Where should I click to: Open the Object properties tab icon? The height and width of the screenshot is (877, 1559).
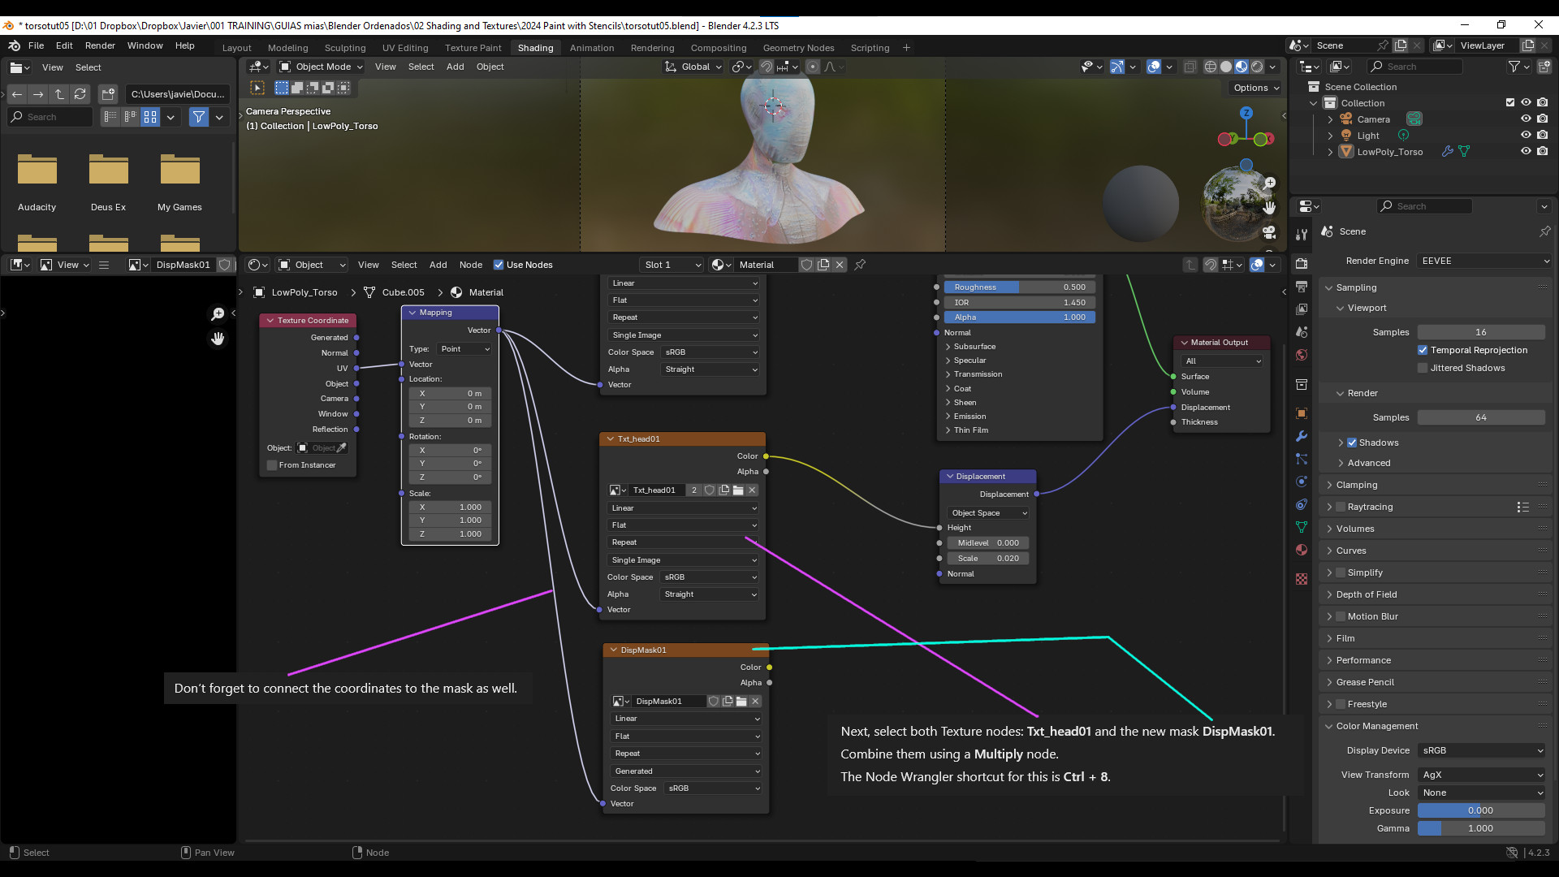(1302, 413)
